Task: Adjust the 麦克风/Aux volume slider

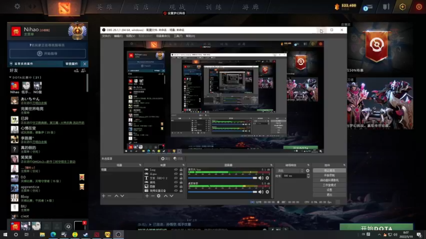Action: pyautogui.click(x=223, y=178)
